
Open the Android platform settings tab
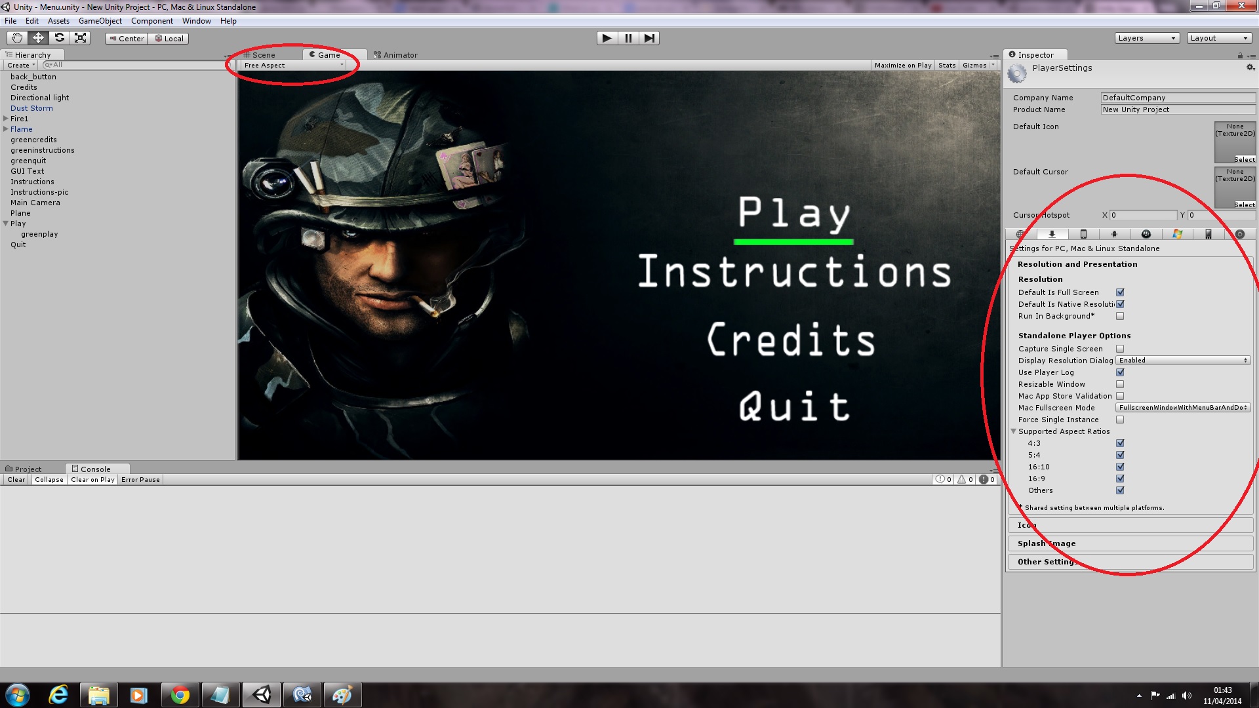click(x=1114, y=234)
